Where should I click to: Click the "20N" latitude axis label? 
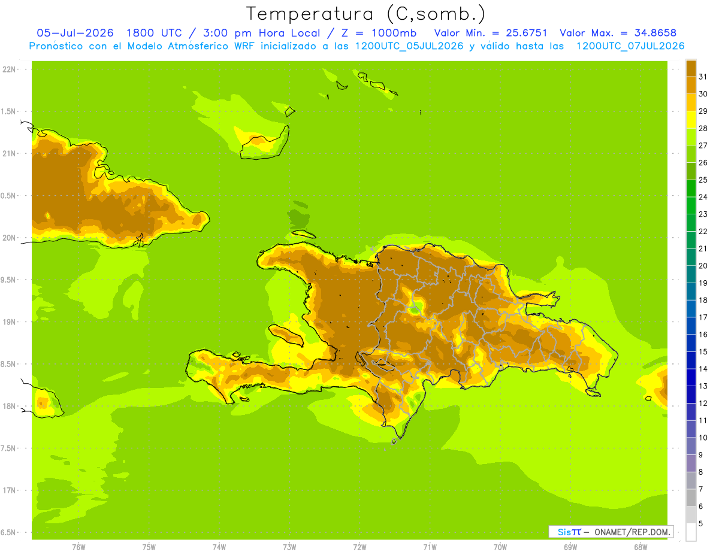10,238
